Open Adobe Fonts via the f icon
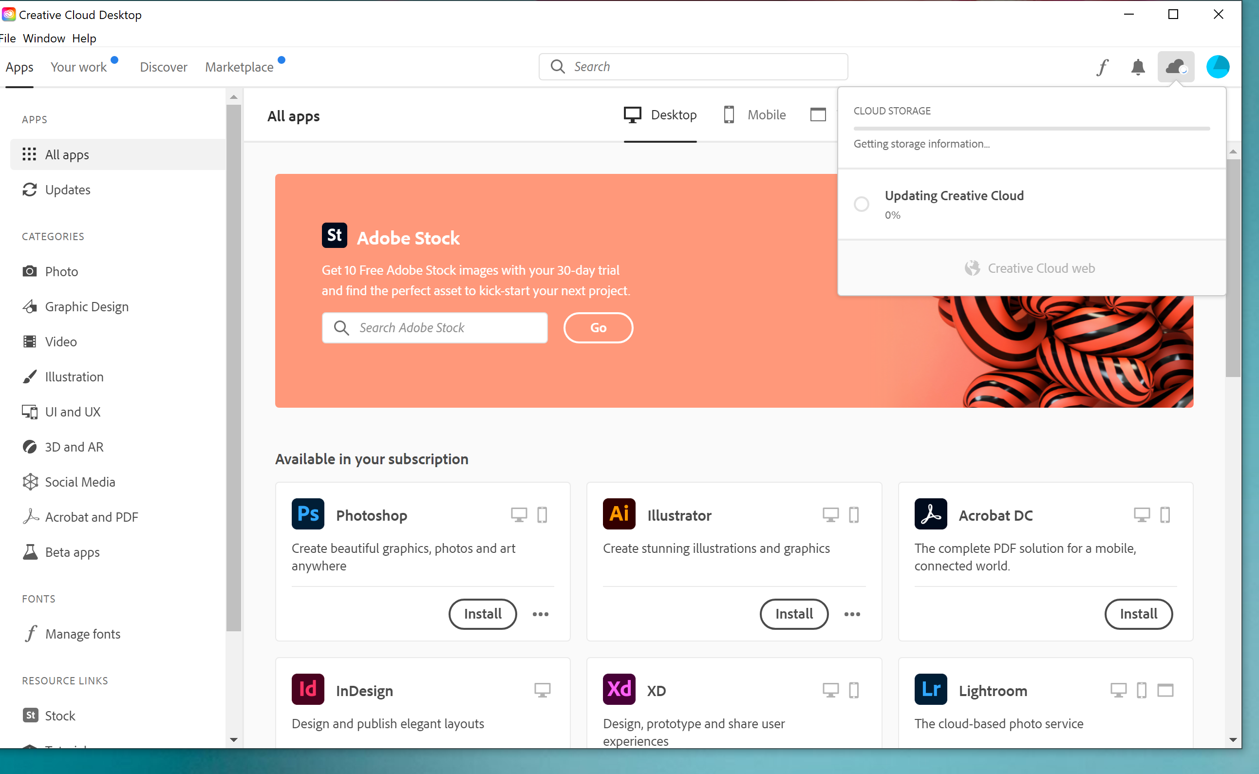The image size is (1259, 774). pyautogui.click(x=1102, y=67)
